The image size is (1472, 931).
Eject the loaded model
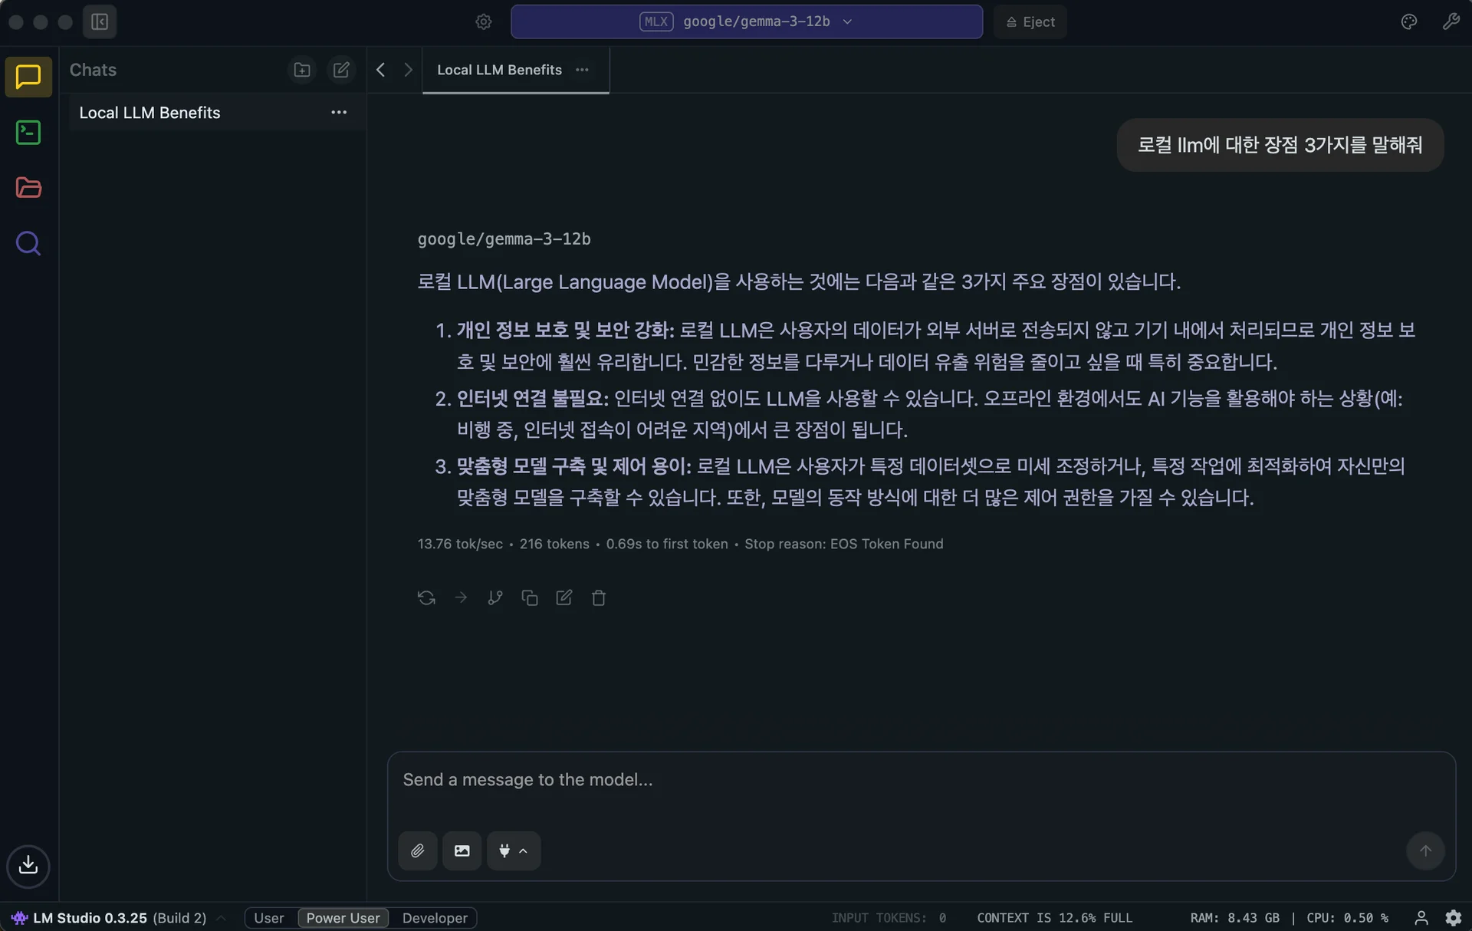point(1030,21)
